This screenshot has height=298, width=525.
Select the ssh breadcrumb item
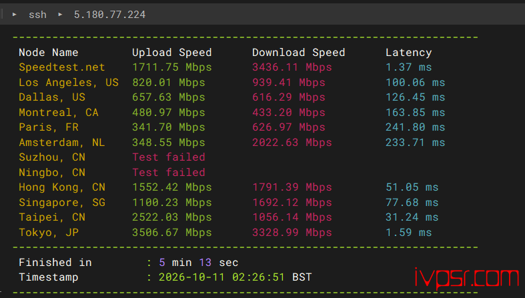37,15
